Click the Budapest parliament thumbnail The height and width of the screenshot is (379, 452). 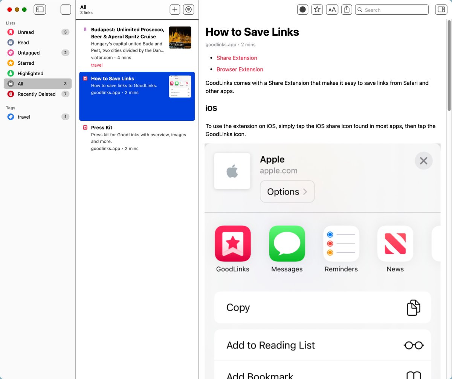[180, 38]
